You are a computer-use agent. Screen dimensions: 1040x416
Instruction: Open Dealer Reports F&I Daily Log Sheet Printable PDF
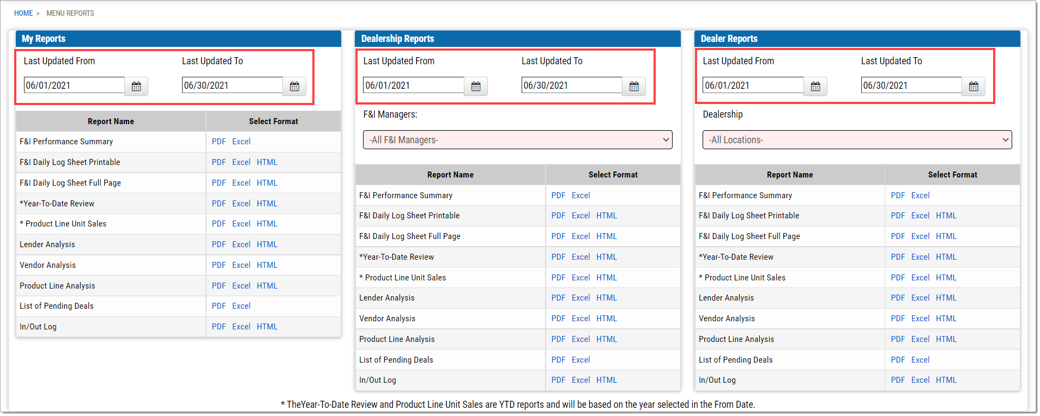tap(898, 216)
